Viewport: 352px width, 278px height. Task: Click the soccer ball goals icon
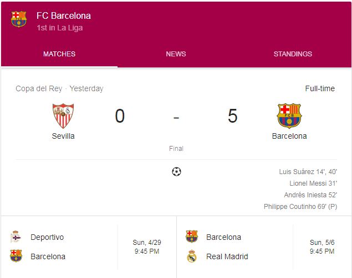pyautogui.click(x=176, y=172)
